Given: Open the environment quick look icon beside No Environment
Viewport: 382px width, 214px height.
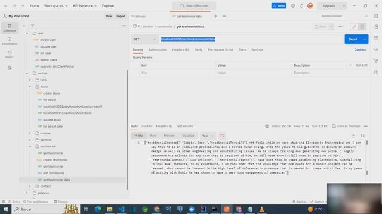Looking at the screenshot, I should (376, 16).
